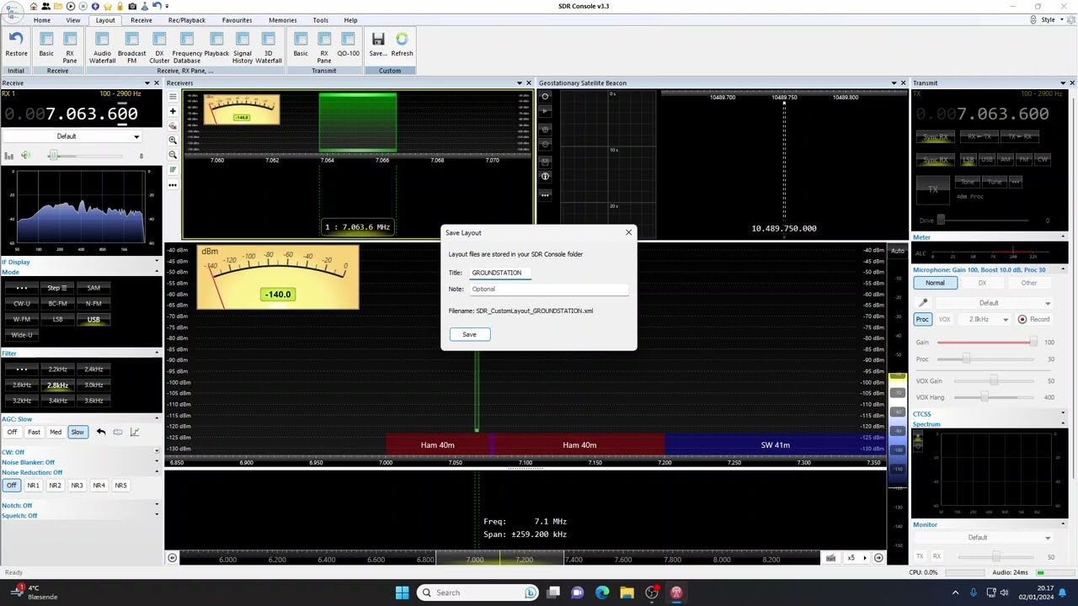Set AGC to Off
This screenshot has width=1078, height=606.
pos(12,432)
